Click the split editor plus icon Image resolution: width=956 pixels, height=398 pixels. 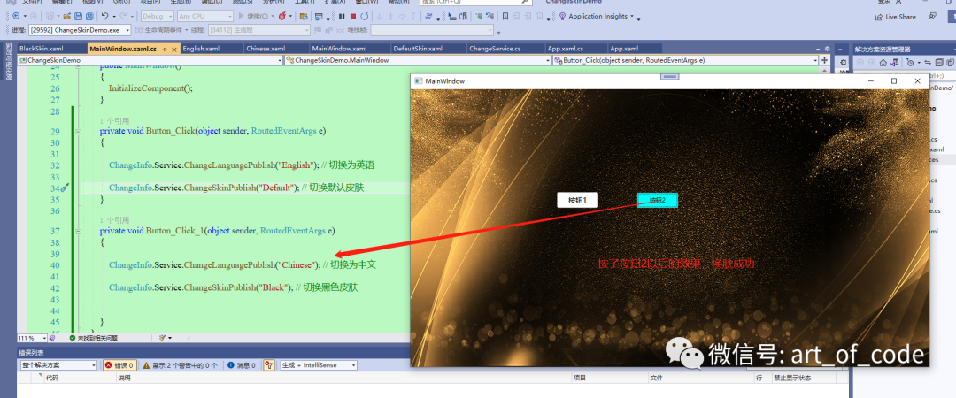pyautogui.click(x=825, y=60)
